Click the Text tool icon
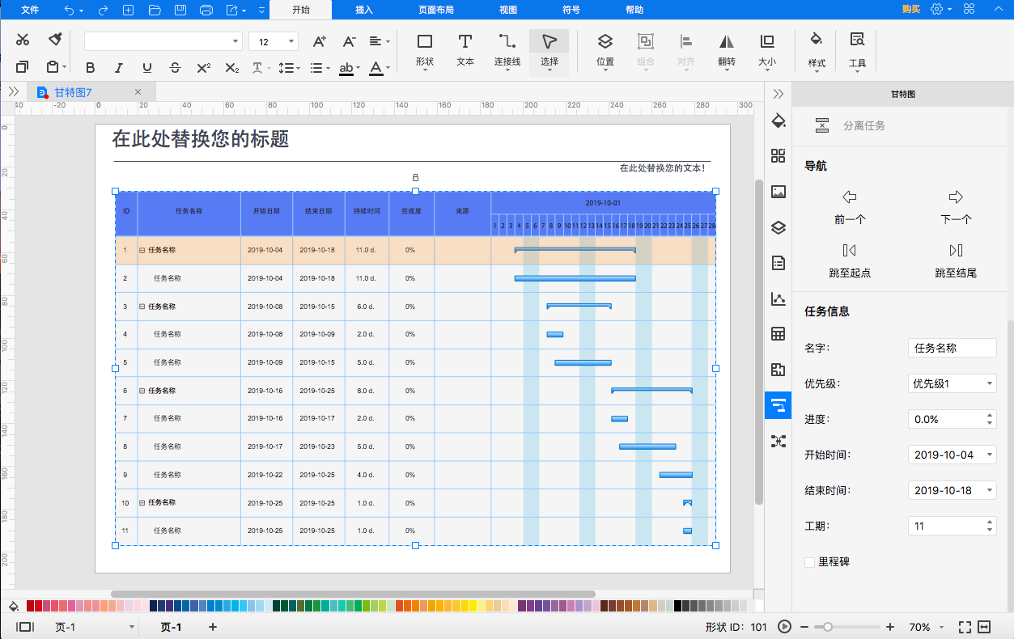The image size is (1014, 639). point(465,50)
